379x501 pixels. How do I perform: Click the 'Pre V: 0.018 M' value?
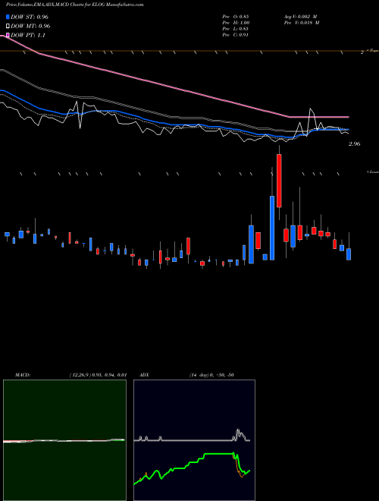coord(302,23)
